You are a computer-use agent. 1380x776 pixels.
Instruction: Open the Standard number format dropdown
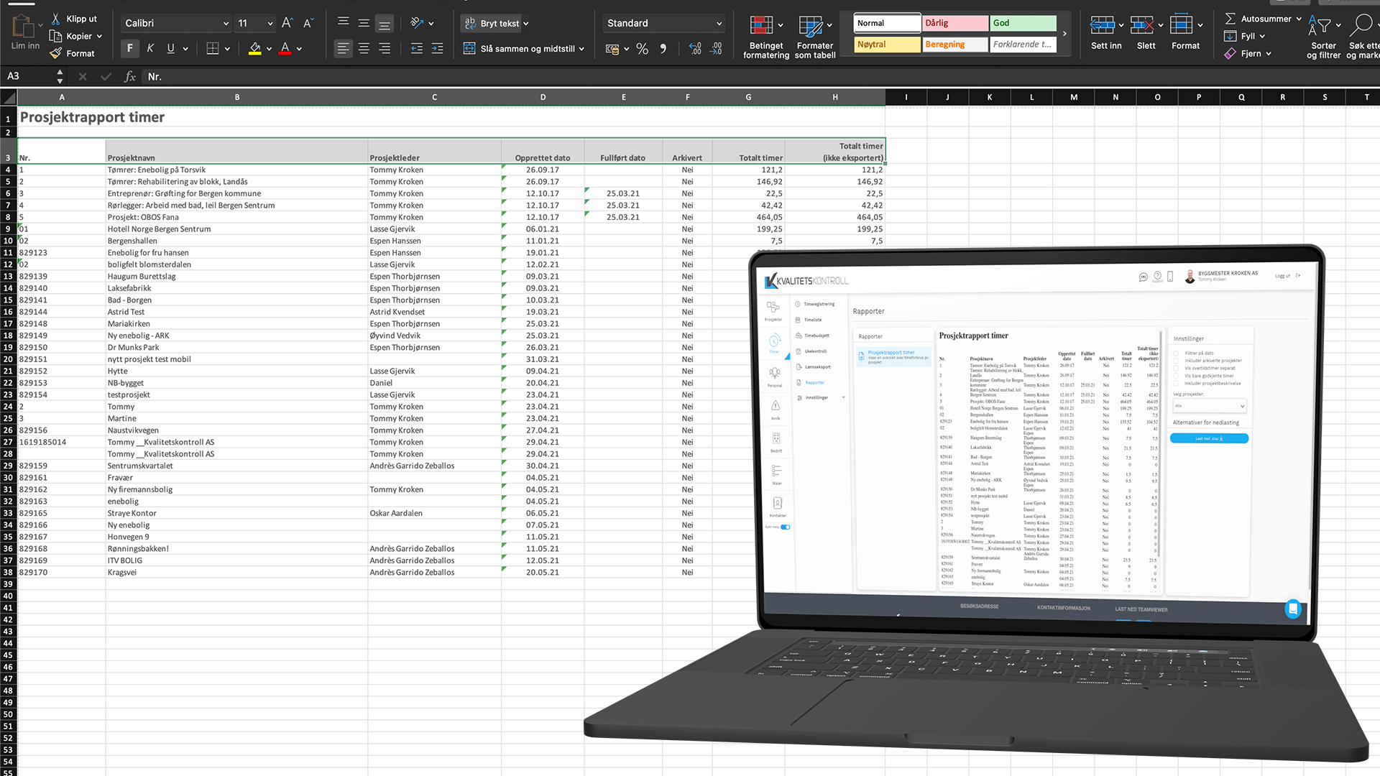718,23
